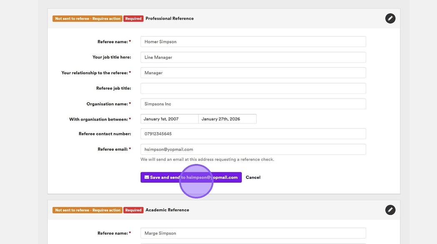The height and width of the screenshot is (244, 437).
Task: Focus the Referee name field containing Homer Simpson
Action: click(x=253, y=42)
